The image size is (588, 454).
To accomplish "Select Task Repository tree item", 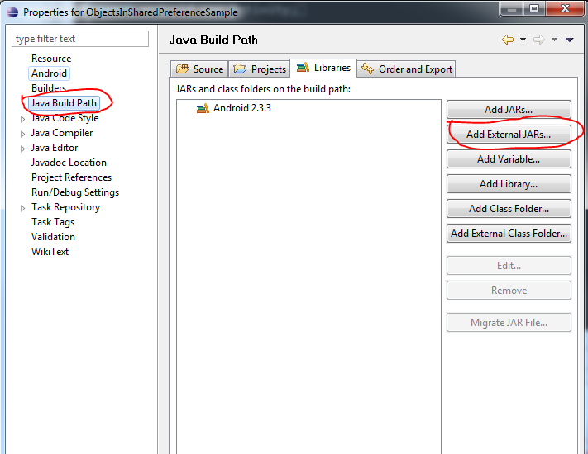I will [x=65, y=207].
